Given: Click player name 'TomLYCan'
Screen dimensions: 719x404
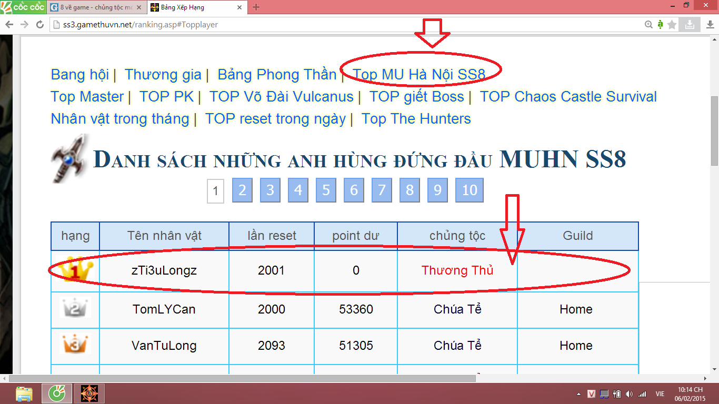Looking at the screenshot, I should click(x=164, y=309).
